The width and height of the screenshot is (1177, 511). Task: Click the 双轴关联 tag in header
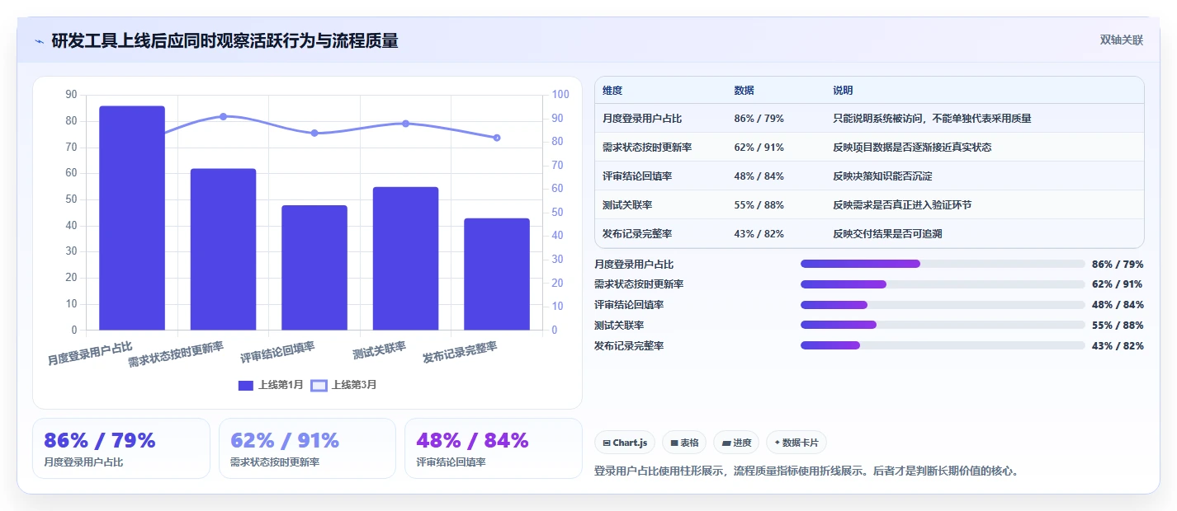[1121, 40]
